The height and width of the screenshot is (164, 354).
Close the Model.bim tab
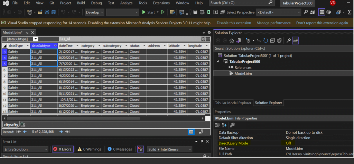click(x=33, y=33)
